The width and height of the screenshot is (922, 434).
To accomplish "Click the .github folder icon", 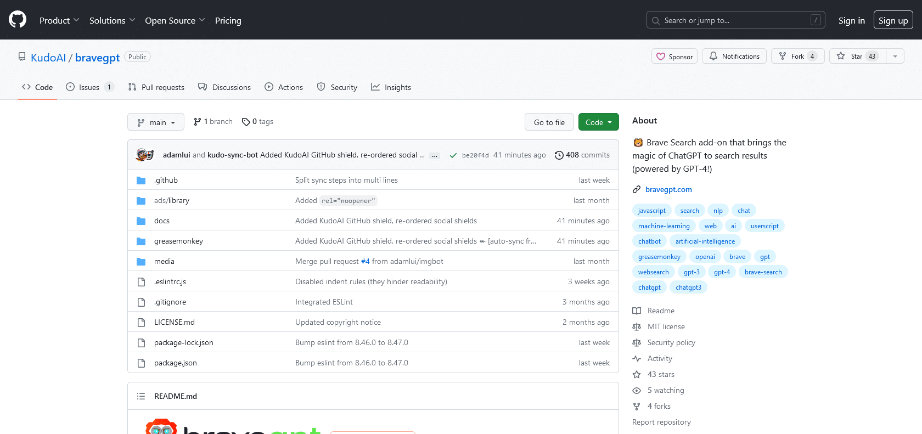I will pyautogui.click(x=141, y=180).
